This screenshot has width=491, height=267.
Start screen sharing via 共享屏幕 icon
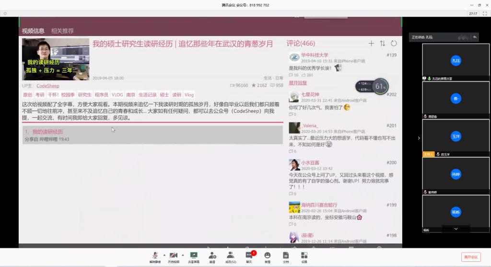(194, 256)
